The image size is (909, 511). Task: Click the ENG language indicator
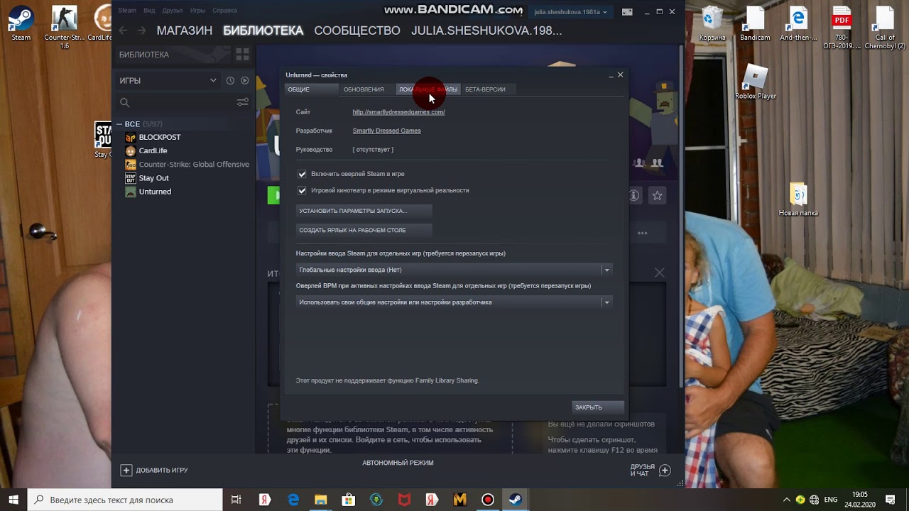(830, 500)
